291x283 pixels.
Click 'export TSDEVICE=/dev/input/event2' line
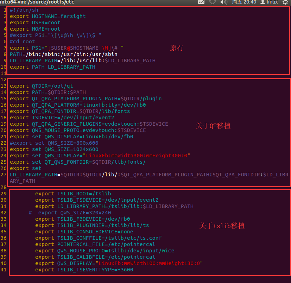pyautogui.click(x=62, y=118)
